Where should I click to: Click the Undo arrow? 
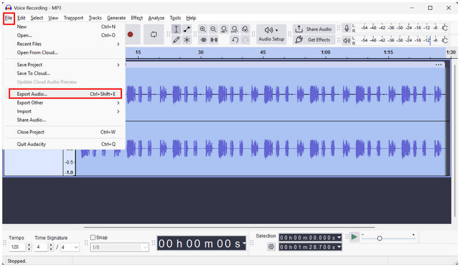click(235, 40)
